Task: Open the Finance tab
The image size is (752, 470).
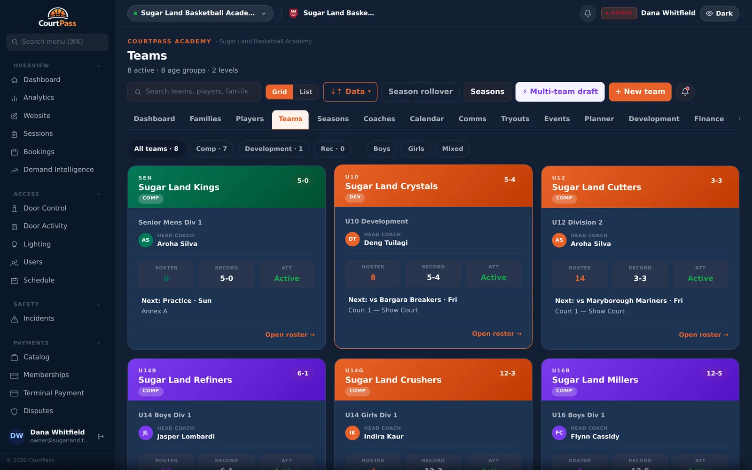Action: point(709,119)
